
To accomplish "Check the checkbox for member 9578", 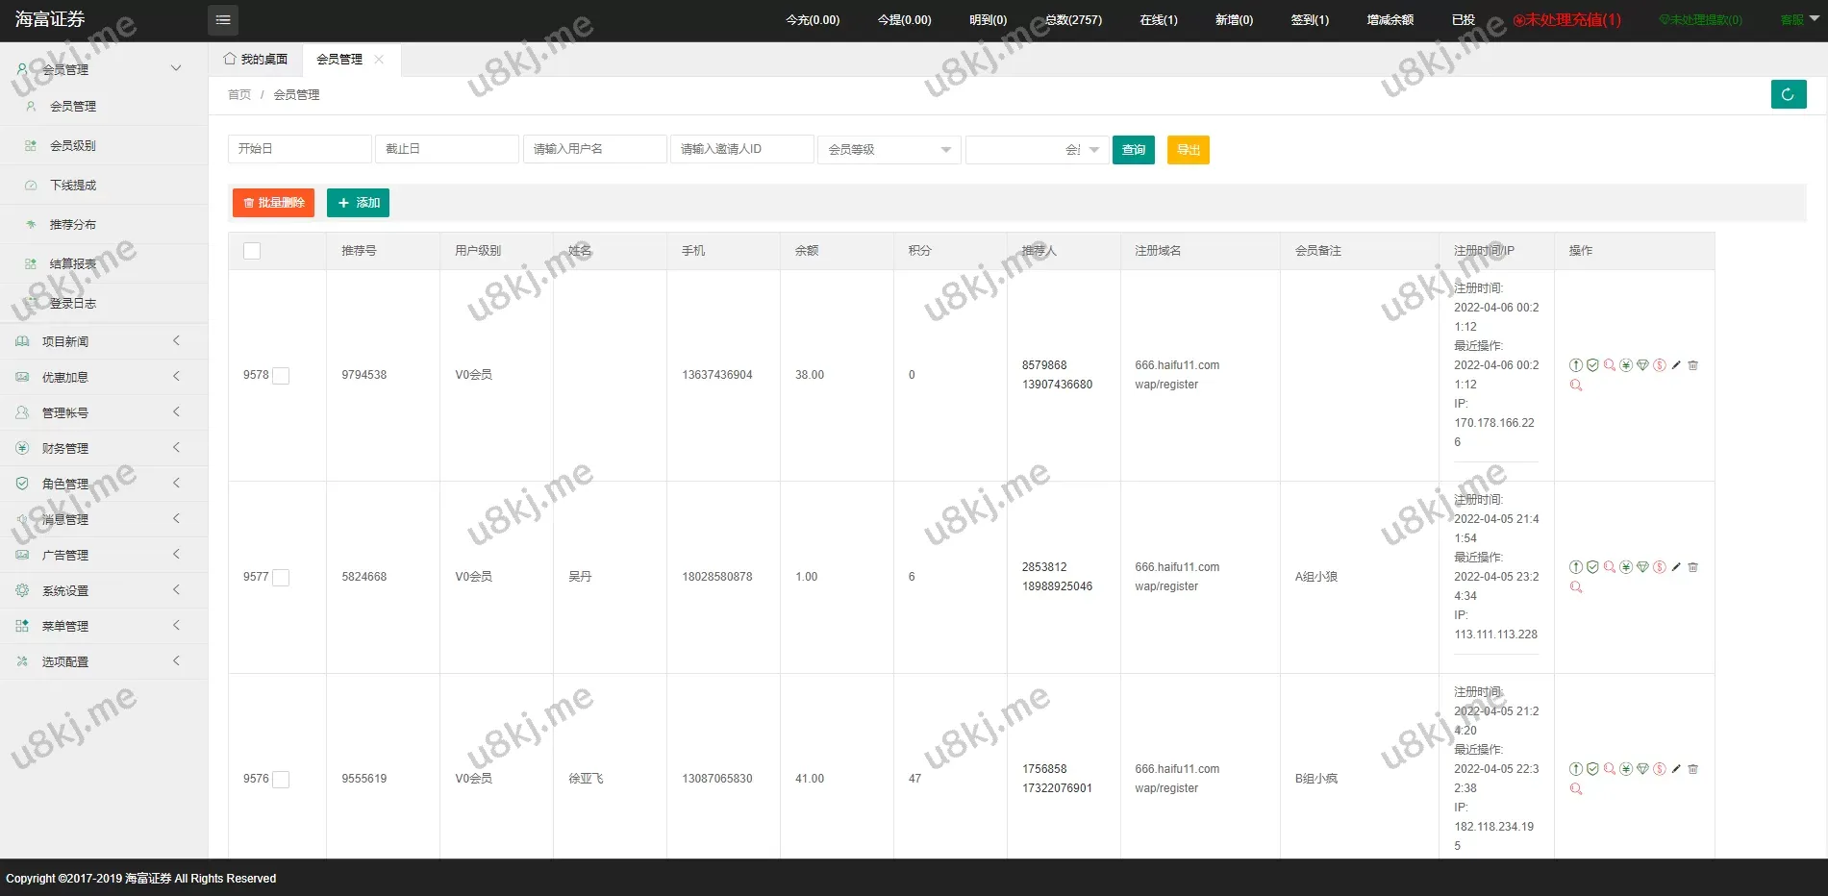I will pyautogui.click(x=281, y=376).
